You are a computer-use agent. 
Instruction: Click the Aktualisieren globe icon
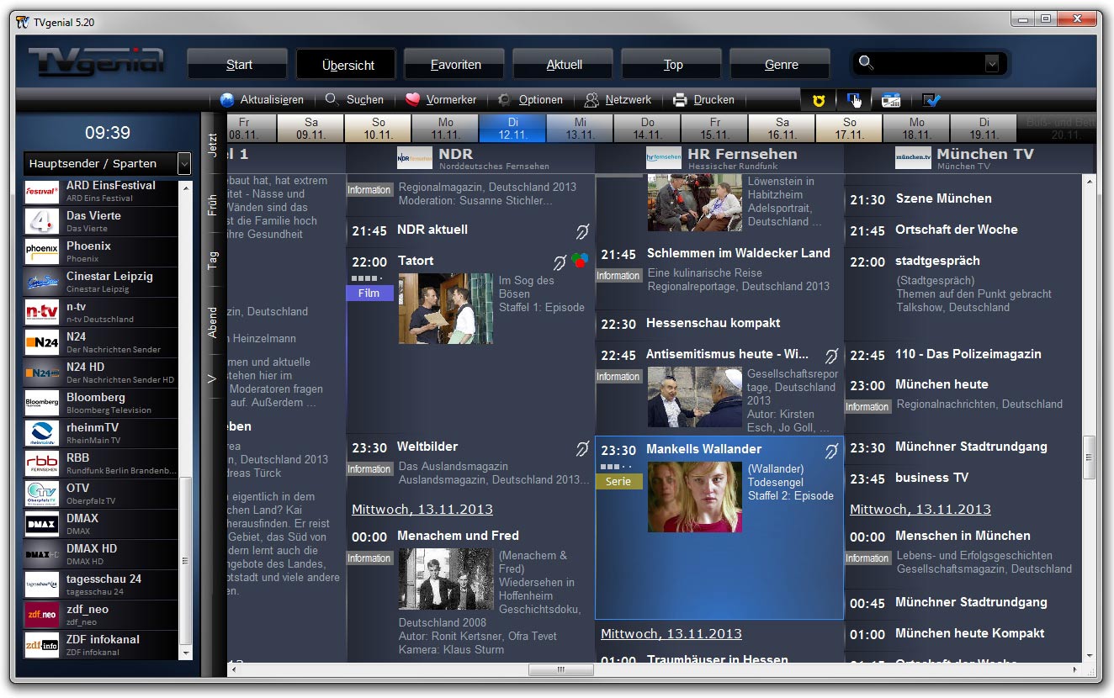(x=226, y=99)
